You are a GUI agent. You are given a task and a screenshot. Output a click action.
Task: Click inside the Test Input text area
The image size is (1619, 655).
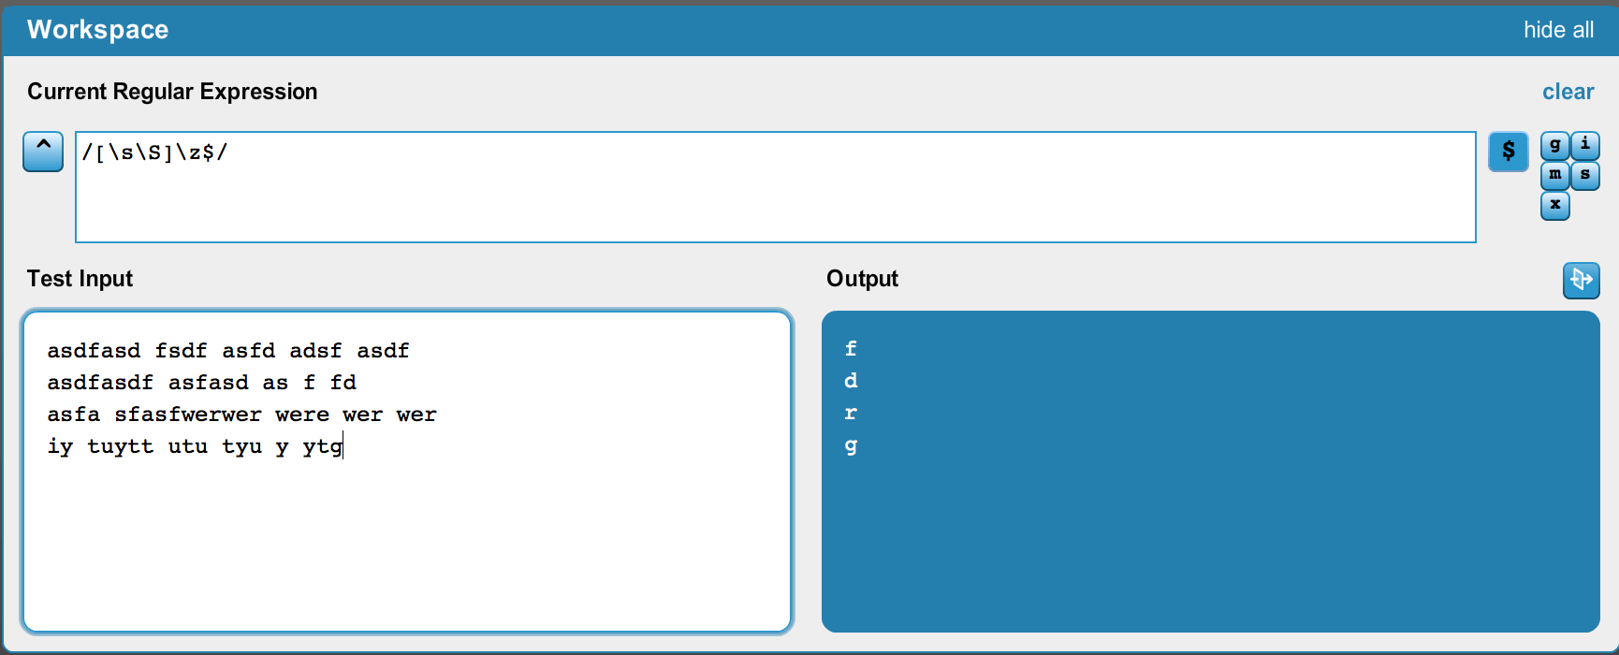tap(407, 472)
